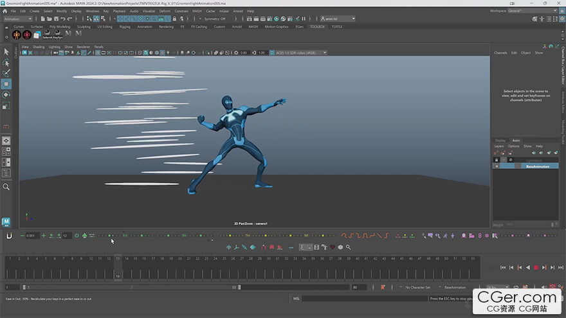Screen dimensions: 566x318
Task: Click SelectA shelf button
Action: [x=48, y=35]
